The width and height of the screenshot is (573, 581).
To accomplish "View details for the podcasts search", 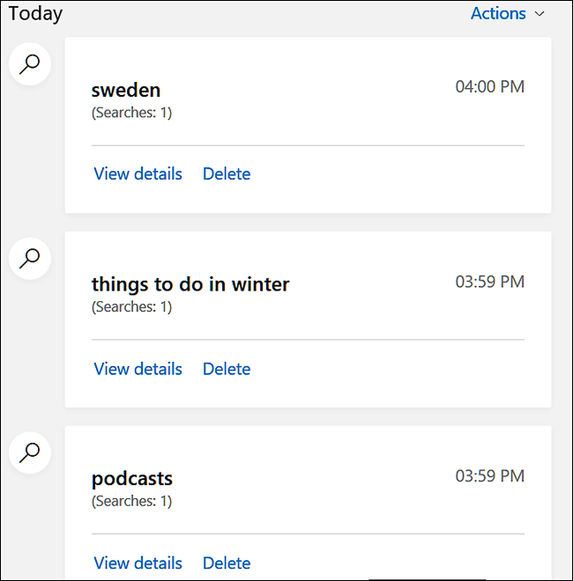I will point(138,563).
